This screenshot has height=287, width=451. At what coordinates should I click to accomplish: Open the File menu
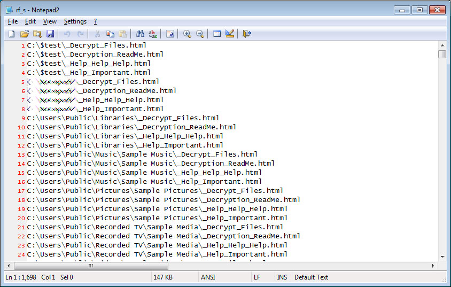pos(13,21)
